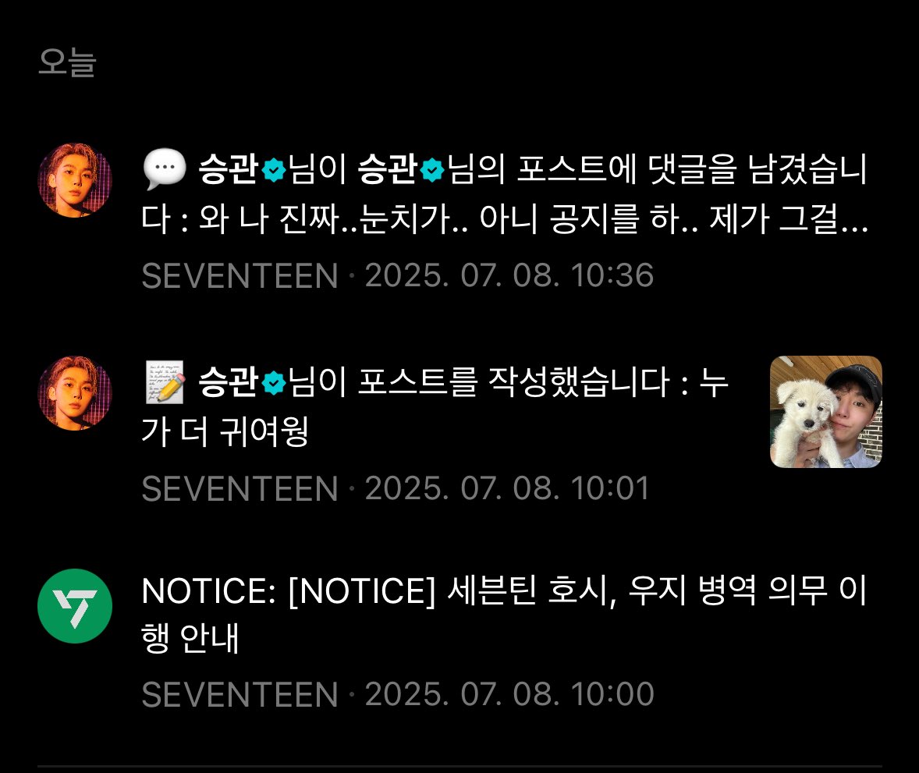The image size is (919, 773).
Task: Tap Seungkwan's avatar on the post notification
Action: [75, 393]
